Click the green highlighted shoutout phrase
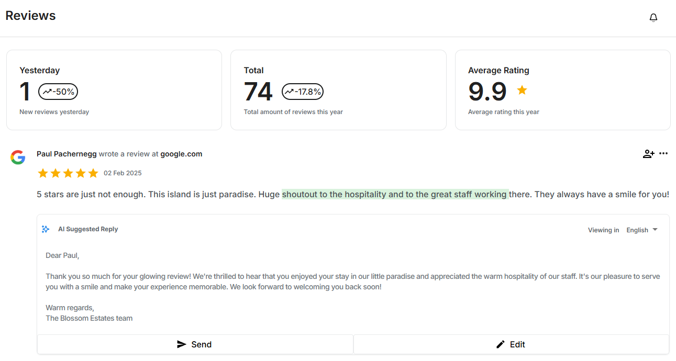Screen dimensions: 676x361 pos(395,194)
